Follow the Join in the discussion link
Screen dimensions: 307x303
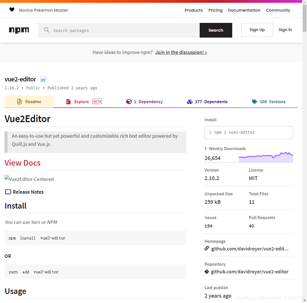[181, 52]
